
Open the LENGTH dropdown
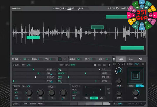point(61,73)
